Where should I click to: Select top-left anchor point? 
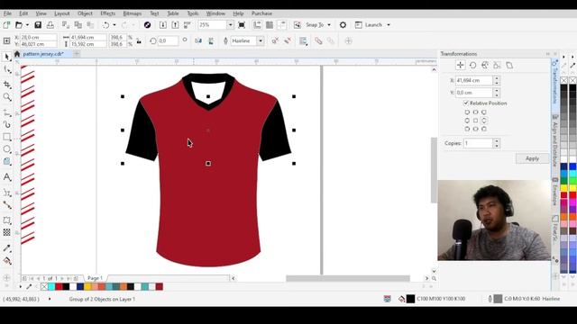[467, 112]
